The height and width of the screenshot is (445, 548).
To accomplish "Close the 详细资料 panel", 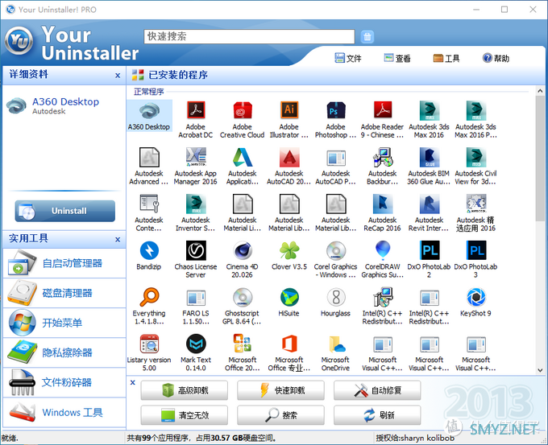I will [x=118, y=76].
